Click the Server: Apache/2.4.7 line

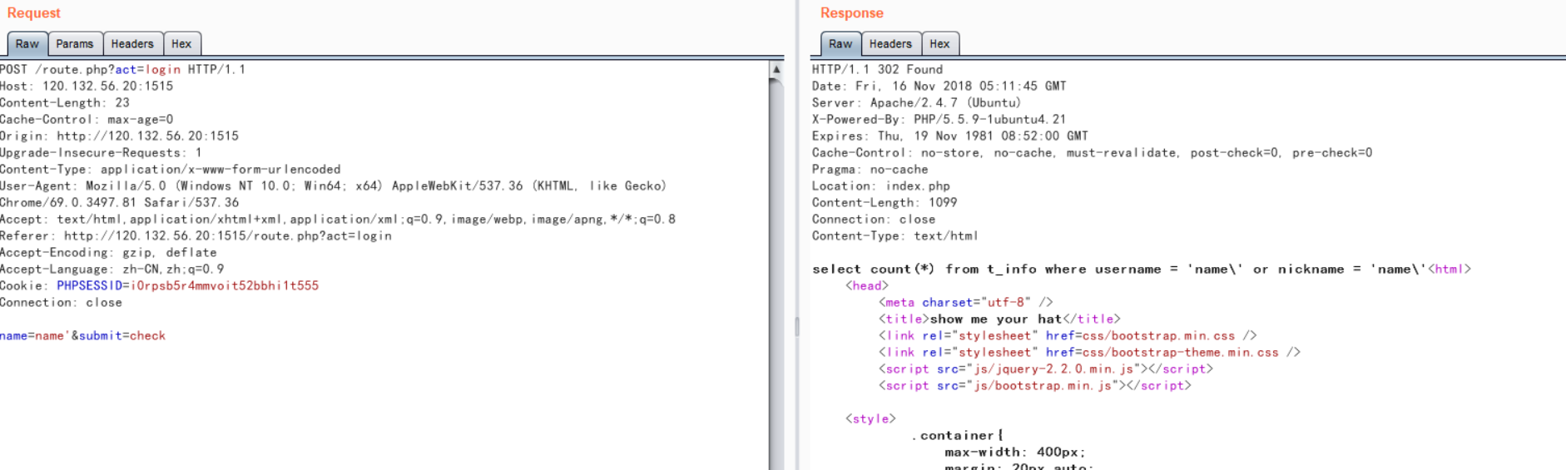916,103
